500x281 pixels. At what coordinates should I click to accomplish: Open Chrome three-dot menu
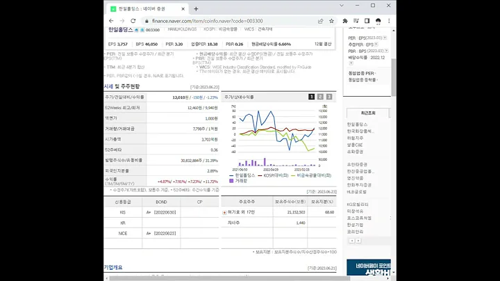coord(389,21)
